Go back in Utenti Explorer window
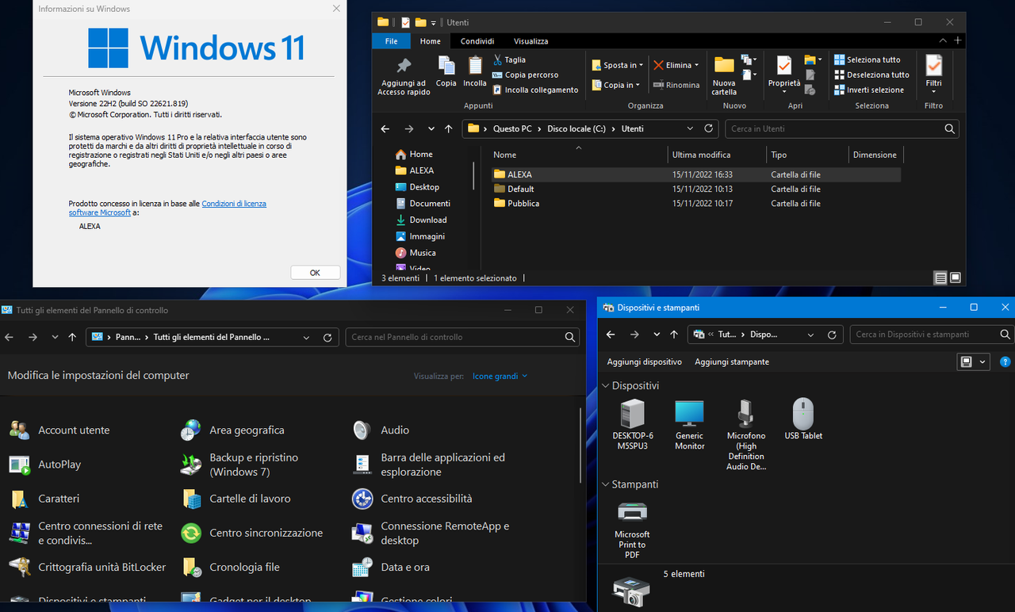The width and height of the screenshot is (1015, 612). [385, 128]
